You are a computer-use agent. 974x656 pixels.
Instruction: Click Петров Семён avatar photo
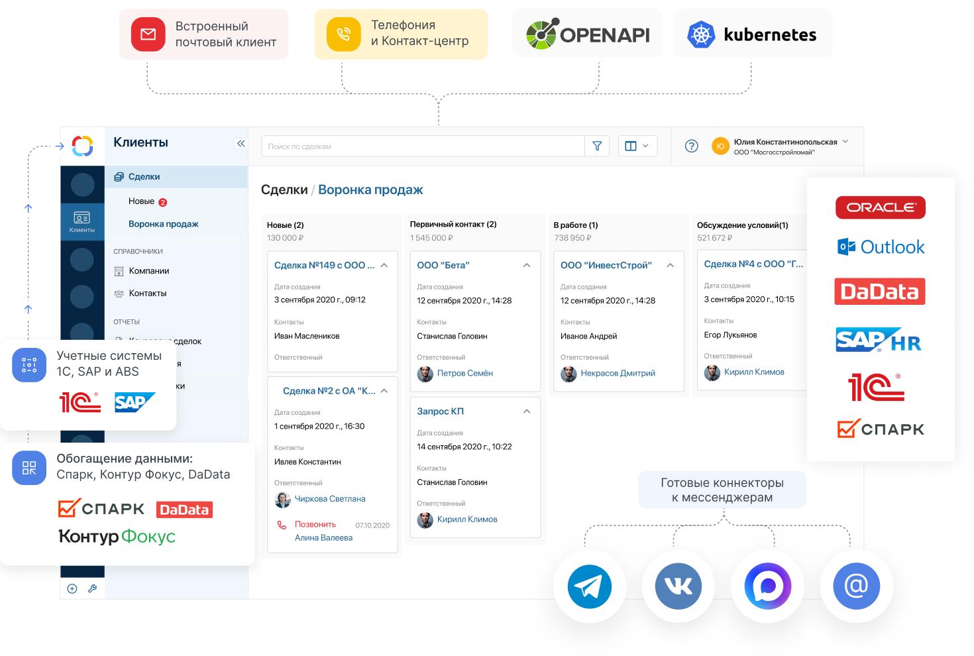(425, 374)
